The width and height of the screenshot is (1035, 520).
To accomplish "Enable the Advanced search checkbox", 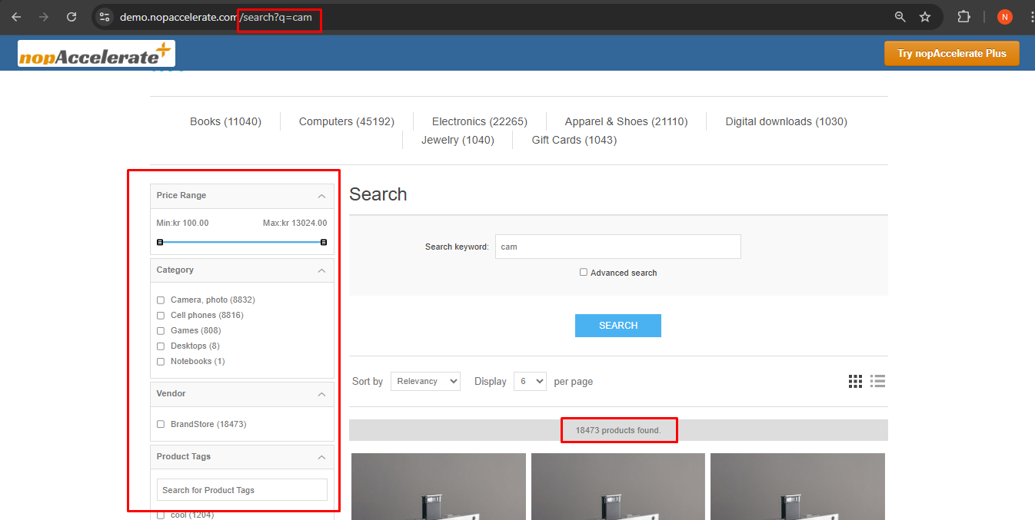I will pyautogui.click(x=584, y=273).
